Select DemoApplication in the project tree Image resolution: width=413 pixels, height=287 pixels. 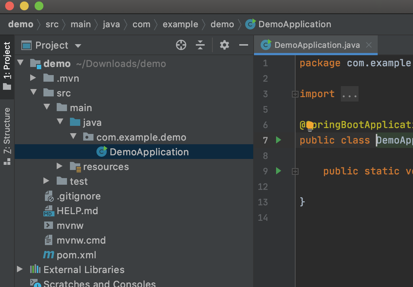point(134,152)
